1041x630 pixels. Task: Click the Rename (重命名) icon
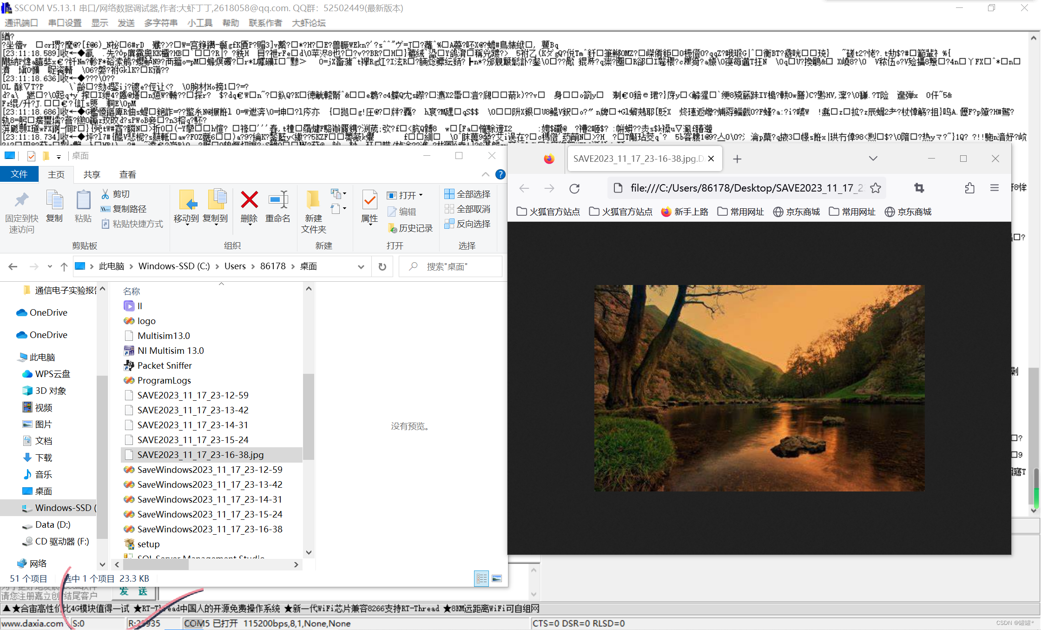click(x=278, y=200)
